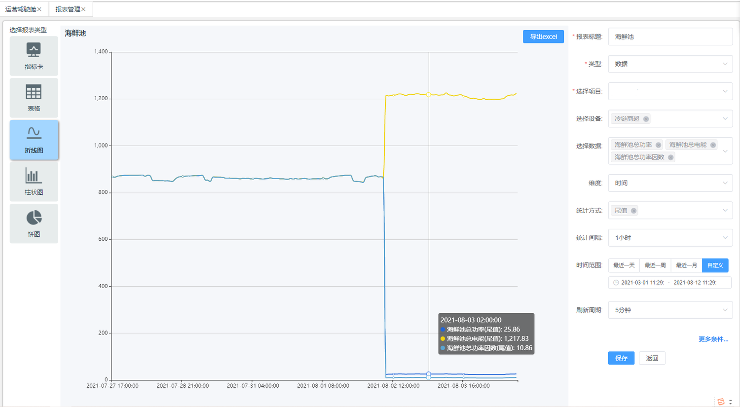Screen dimensions: 740x407
Task: Choose the 柱状图 bar chart type
Action: pos(34,182)
